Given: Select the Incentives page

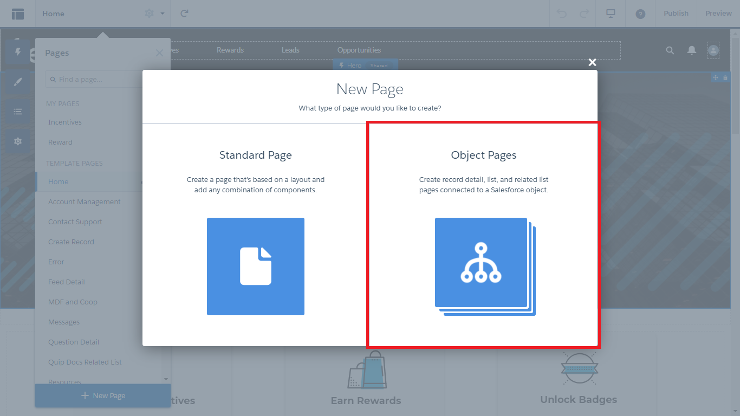Looking at the screenshot, I should pyautogui.click(x=65, y=122).
